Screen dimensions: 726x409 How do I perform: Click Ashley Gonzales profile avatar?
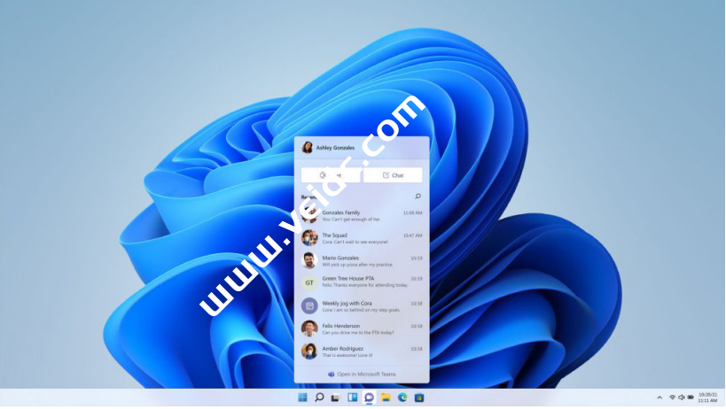(x=308, y=148)
